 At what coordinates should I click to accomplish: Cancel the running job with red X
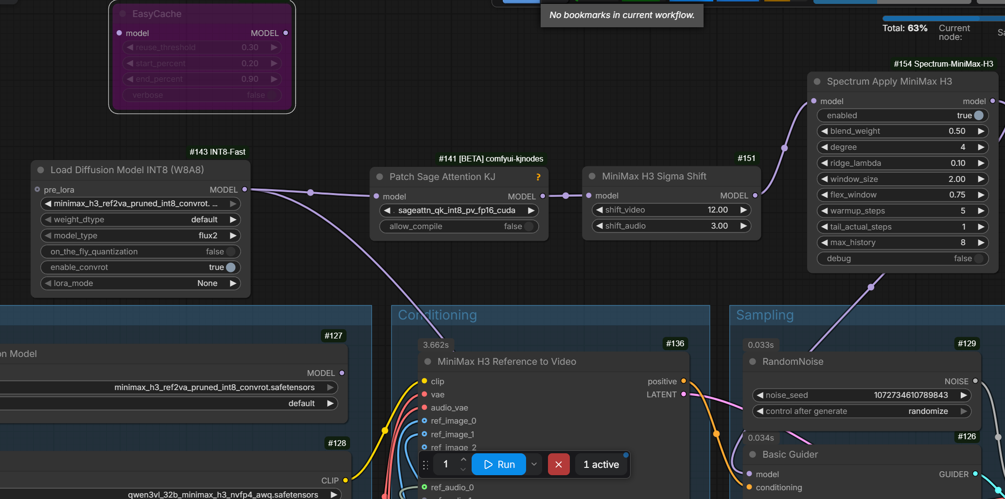(559, 464)
